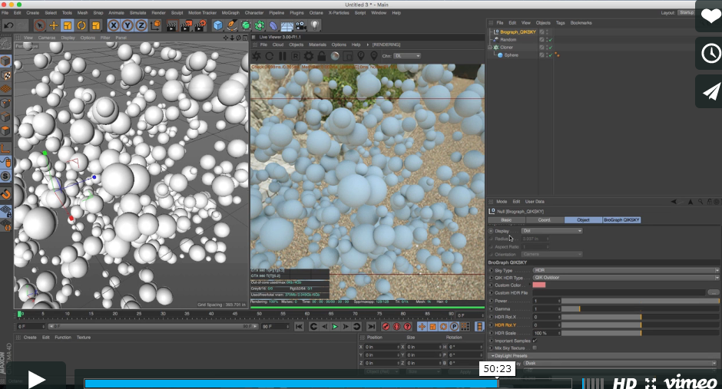Collapse the DayLight Presets section
Image resolution: width=722 pixels, height=389 pixels.
(x=492, y=356)
